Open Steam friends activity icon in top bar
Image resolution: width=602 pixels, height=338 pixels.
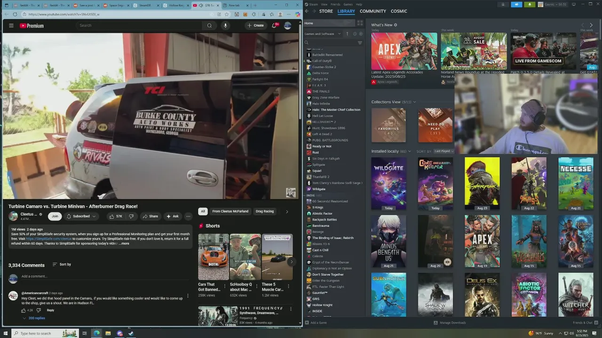coord(503,4)
